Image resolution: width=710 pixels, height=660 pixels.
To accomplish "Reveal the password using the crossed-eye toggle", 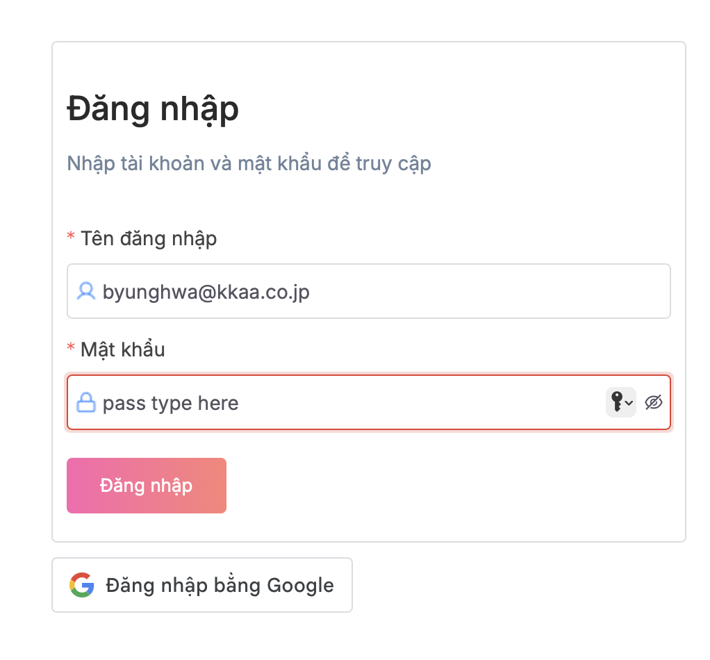I will 653,402.
